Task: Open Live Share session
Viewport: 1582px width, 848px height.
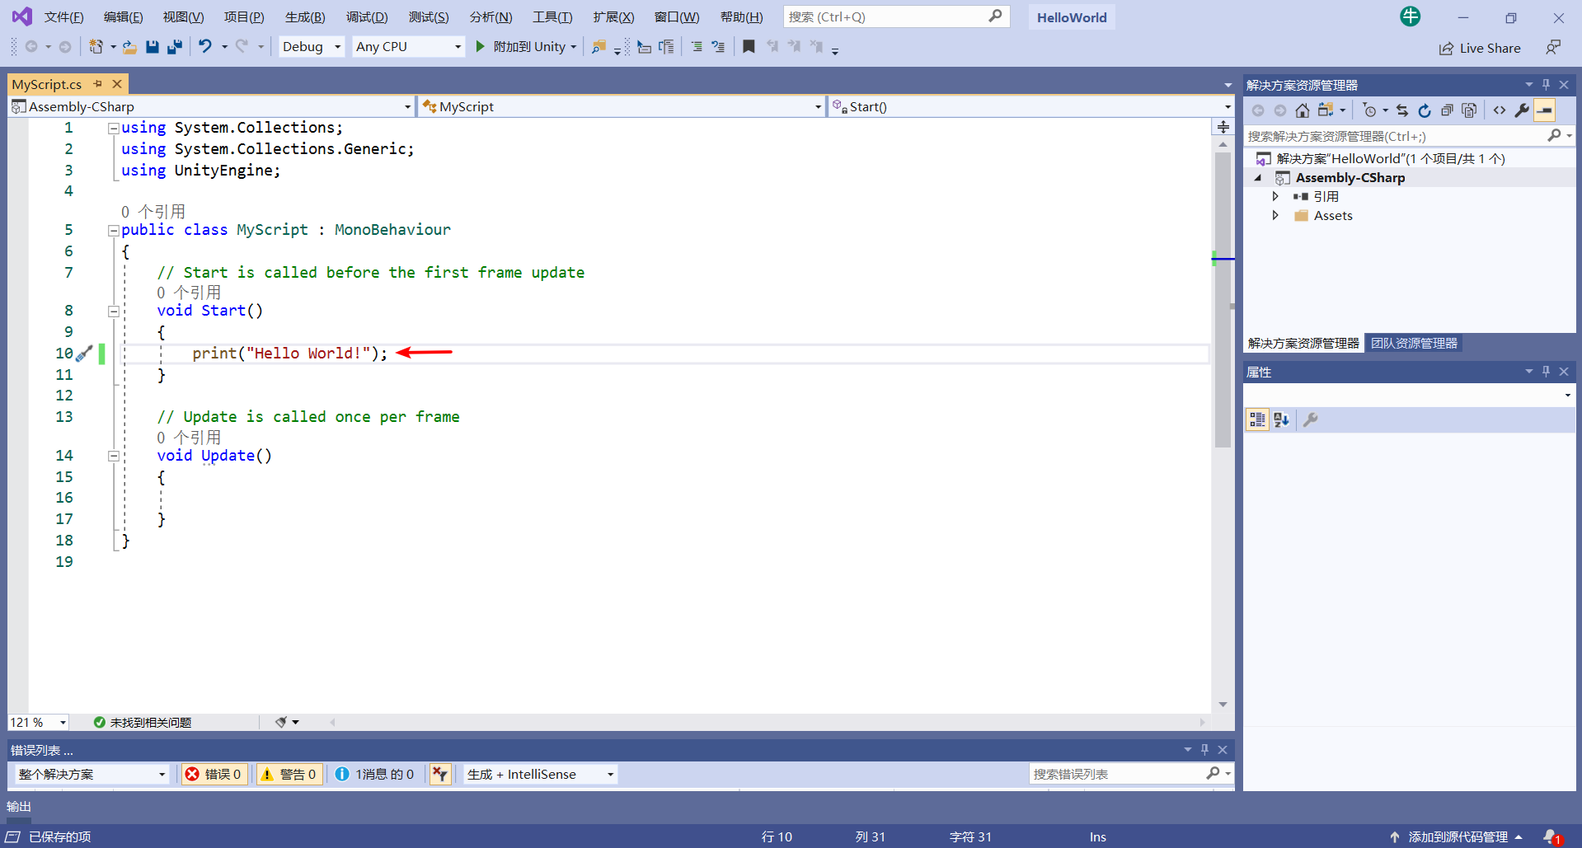Action: coord(1481,49)
